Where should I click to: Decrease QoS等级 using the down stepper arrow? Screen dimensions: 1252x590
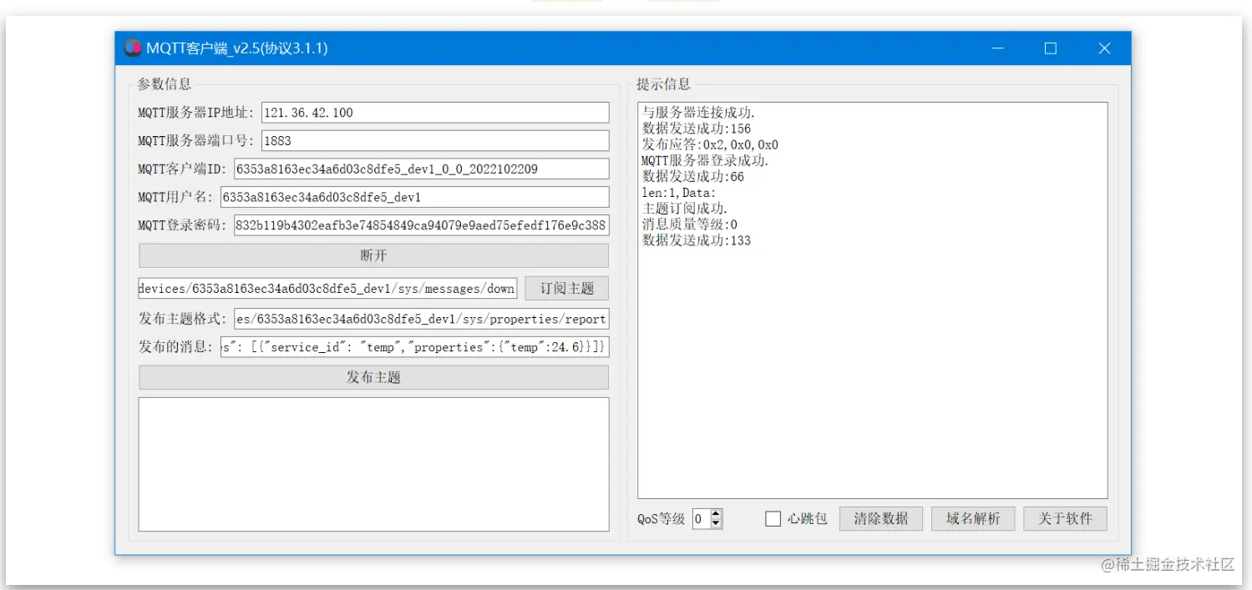(716, 523)
